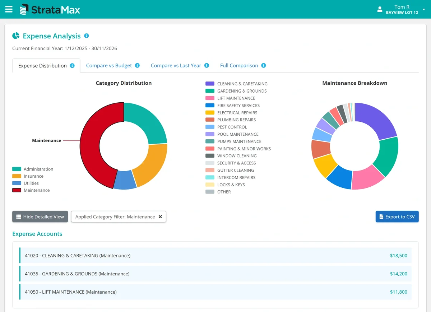
Task: Open 41050 - LIFT MAINTENANCE account row
Action: point(215,292)
